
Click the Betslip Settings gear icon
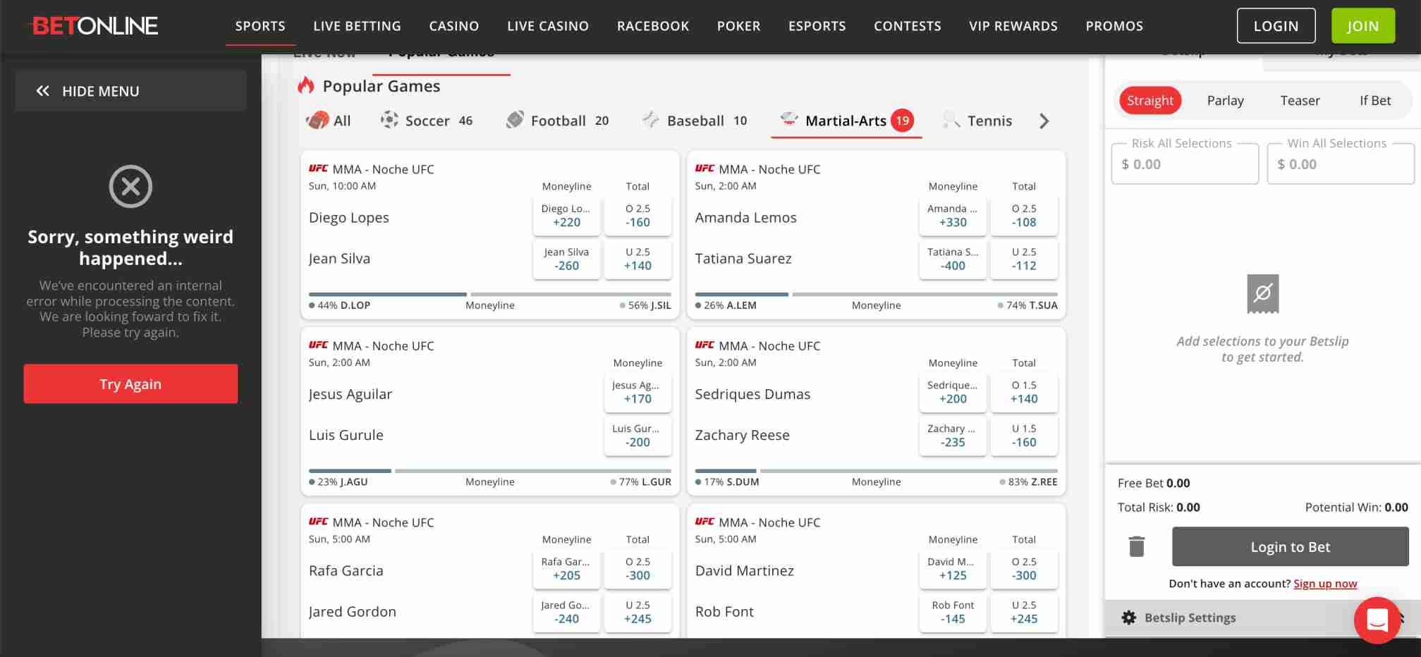pos(1128,618)
